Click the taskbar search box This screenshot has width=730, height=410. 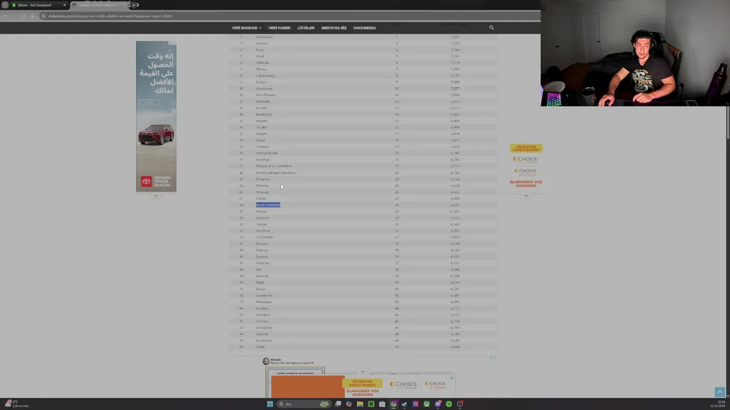(304, 404)
